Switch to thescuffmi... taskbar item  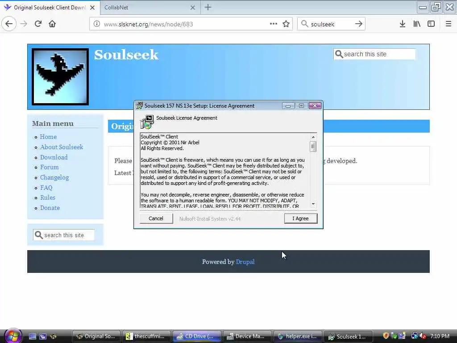point(146,336)
